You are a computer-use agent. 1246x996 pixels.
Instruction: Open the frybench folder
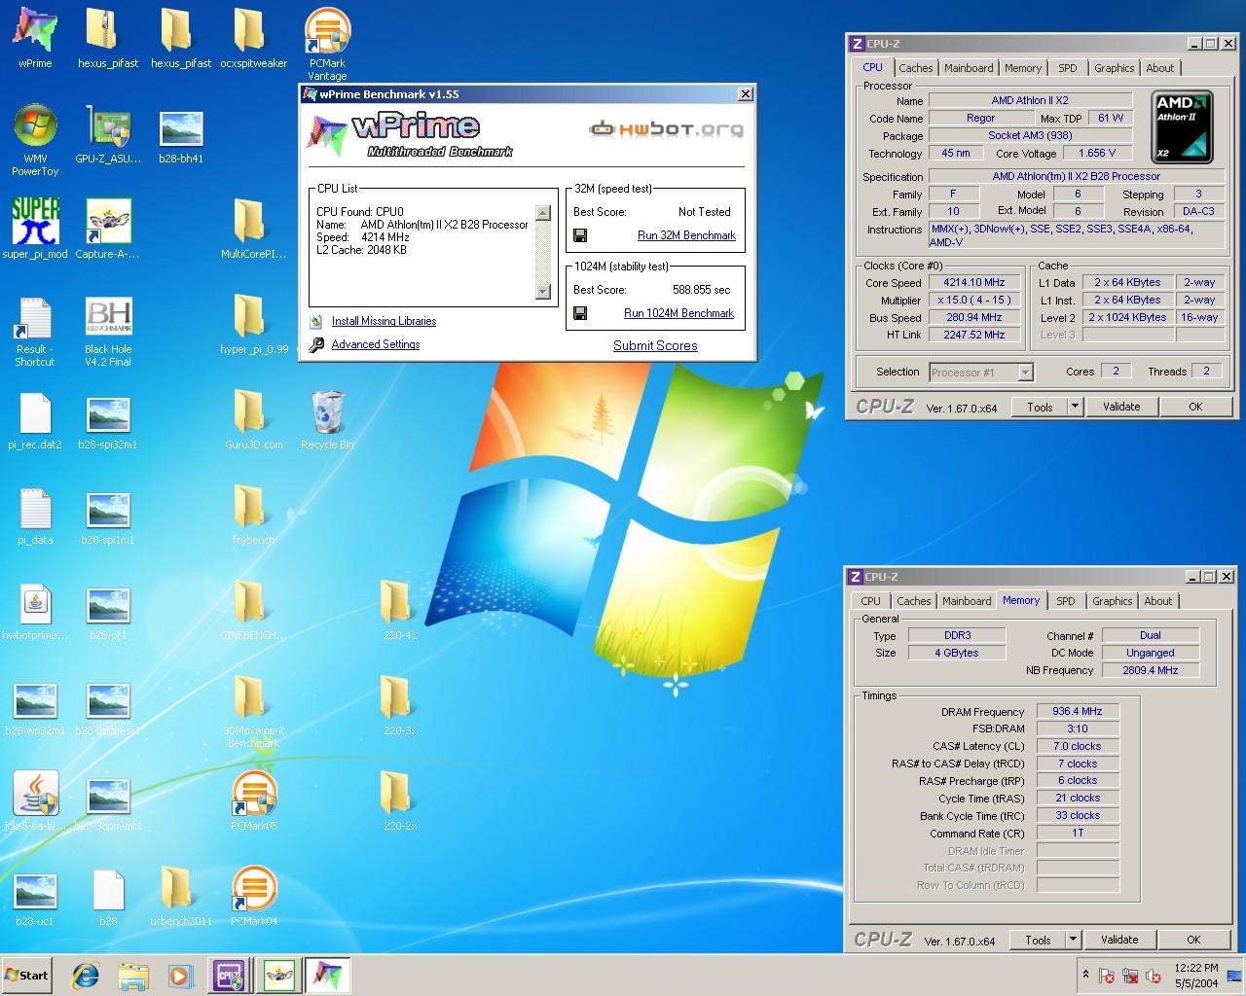tap(253, 515)
